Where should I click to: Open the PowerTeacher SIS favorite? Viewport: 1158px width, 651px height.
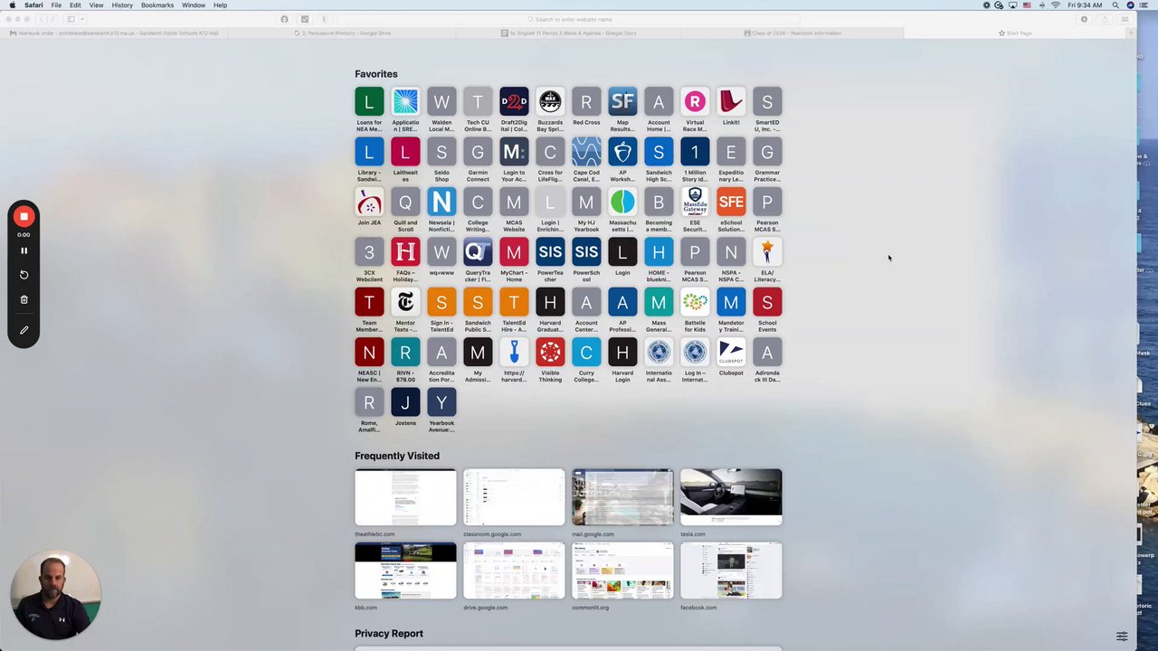[550, 252]
